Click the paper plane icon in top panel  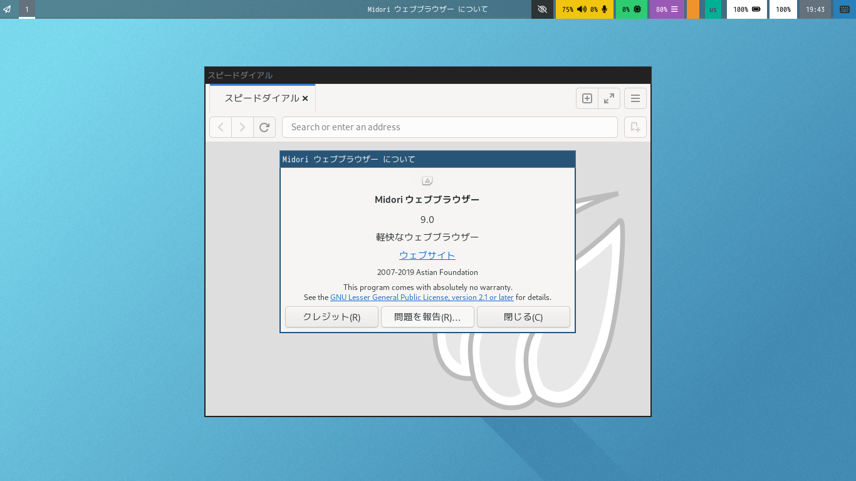(8, 9)
